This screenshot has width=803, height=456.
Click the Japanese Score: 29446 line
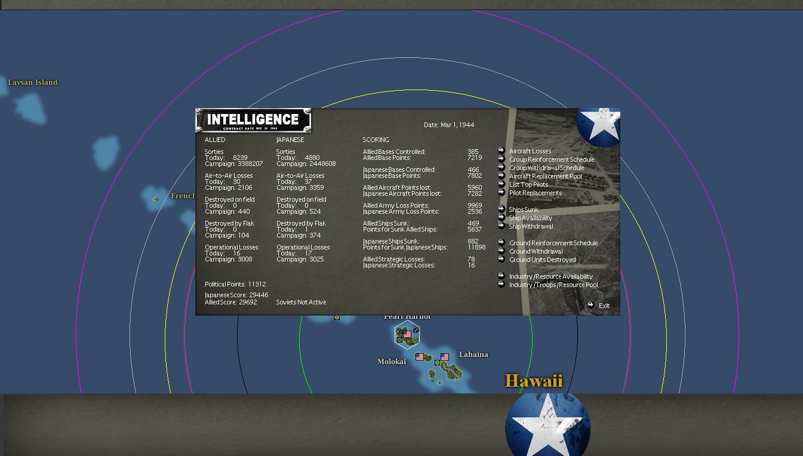(x=236, y=295)
